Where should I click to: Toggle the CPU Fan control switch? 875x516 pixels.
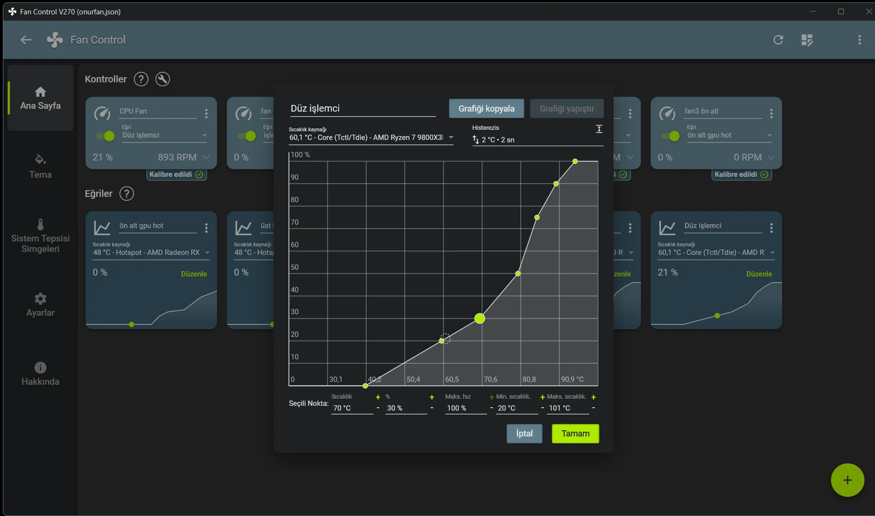[105, 136]
